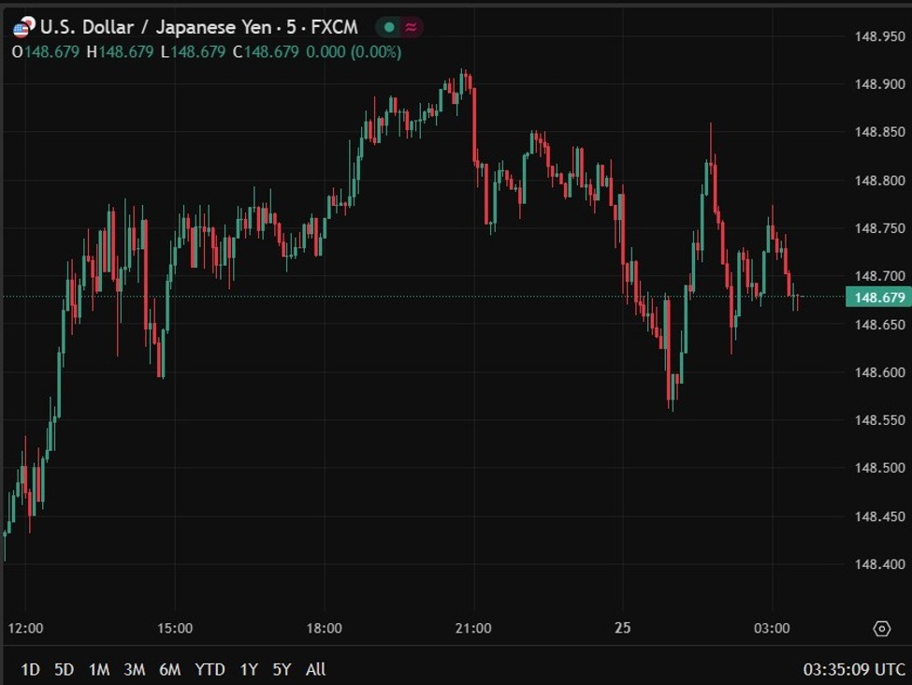Set the chart range to 6M
The width and height of the screenshot is (912, 685).
[x=170, y=669]
